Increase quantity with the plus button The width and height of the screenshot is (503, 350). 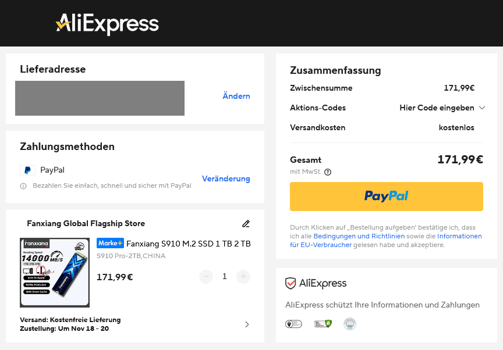pos(243,277)
